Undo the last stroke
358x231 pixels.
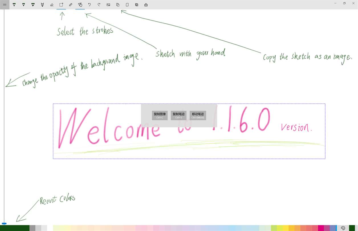click(89, 5)
